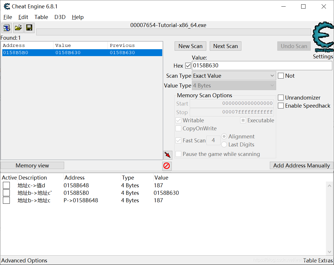Toggle the Executable checkbox
Viewport: 334px width, 265px height.
243,120
